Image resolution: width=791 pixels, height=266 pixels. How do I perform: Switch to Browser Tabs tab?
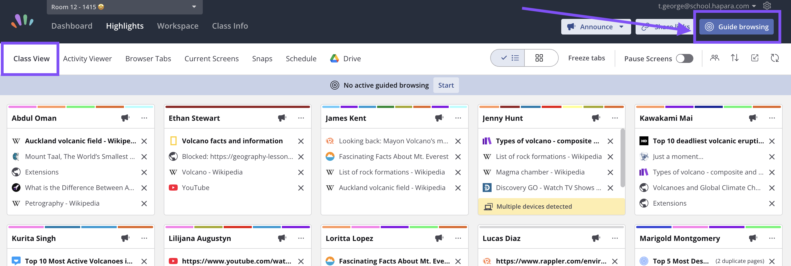(148, 59)
